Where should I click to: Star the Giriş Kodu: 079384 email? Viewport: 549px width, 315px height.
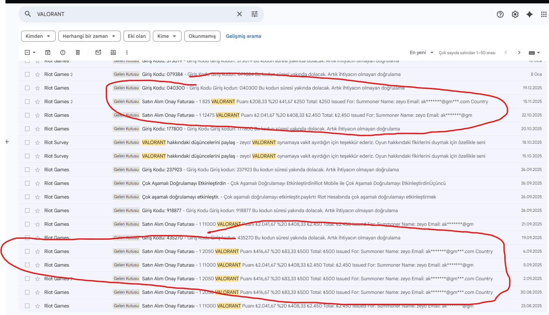(38, 74)
